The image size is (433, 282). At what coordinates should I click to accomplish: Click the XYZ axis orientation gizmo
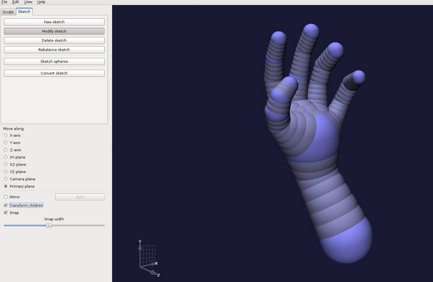pyautogui.click(x=148, y=258)
